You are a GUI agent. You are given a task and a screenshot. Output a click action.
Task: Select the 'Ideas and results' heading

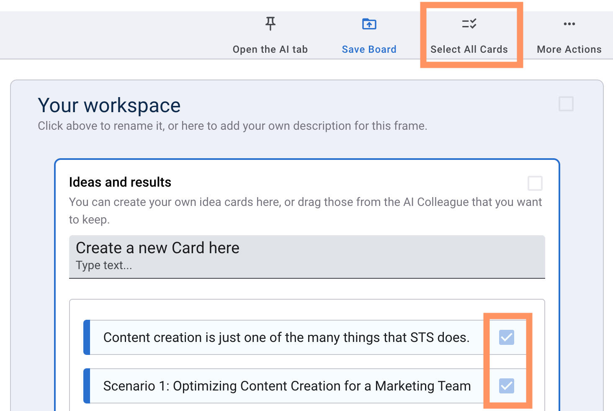[x=120, y=182]
